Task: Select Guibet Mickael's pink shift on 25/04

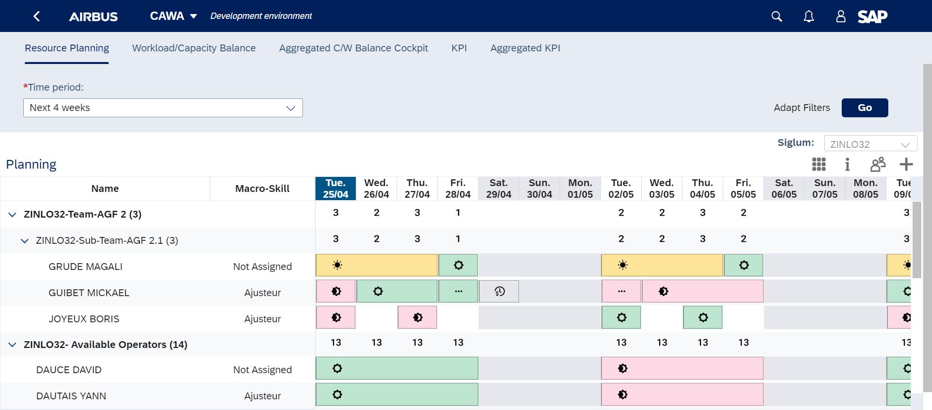Action: click(336, 291)
